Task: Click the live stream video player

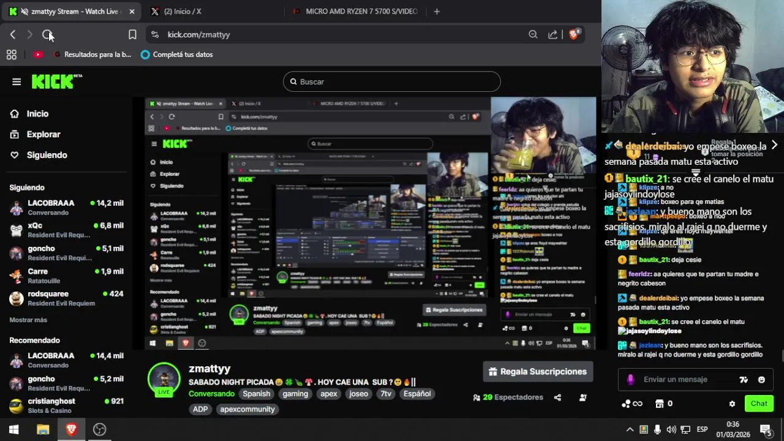Action: click(x=371, y=224)
